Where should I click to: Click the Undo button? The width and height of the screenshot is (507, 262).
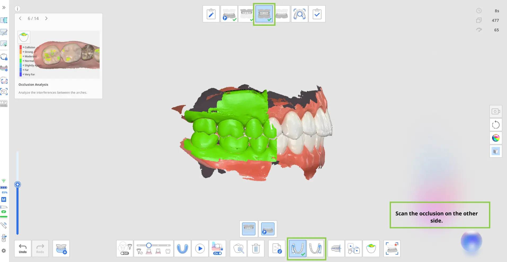coord(23,249)
